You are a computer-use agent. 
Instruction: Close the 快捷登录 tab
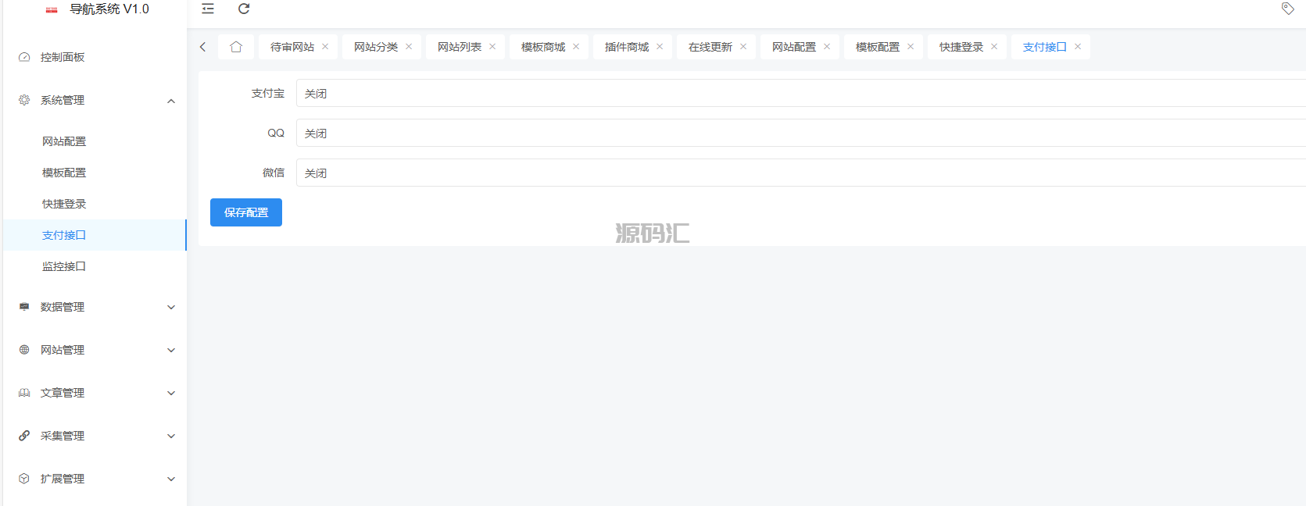tap(994, 47)
